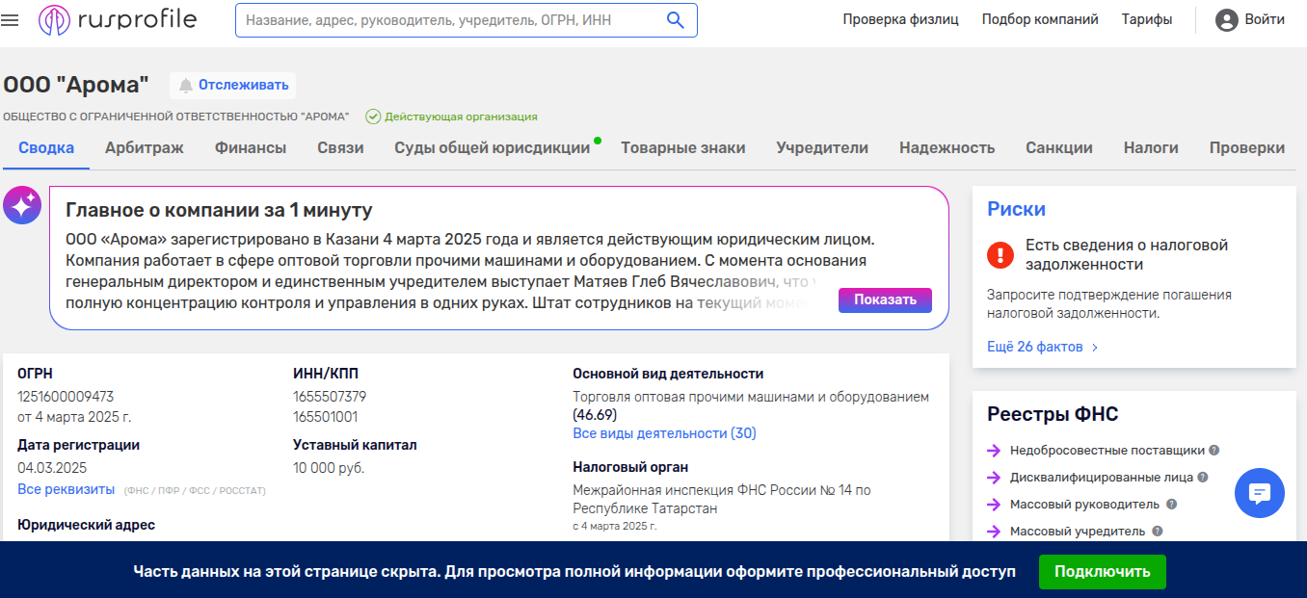Open Проверка физлиц in header
The height and width of the screenshot is (598, 1307).
point(900,19)
